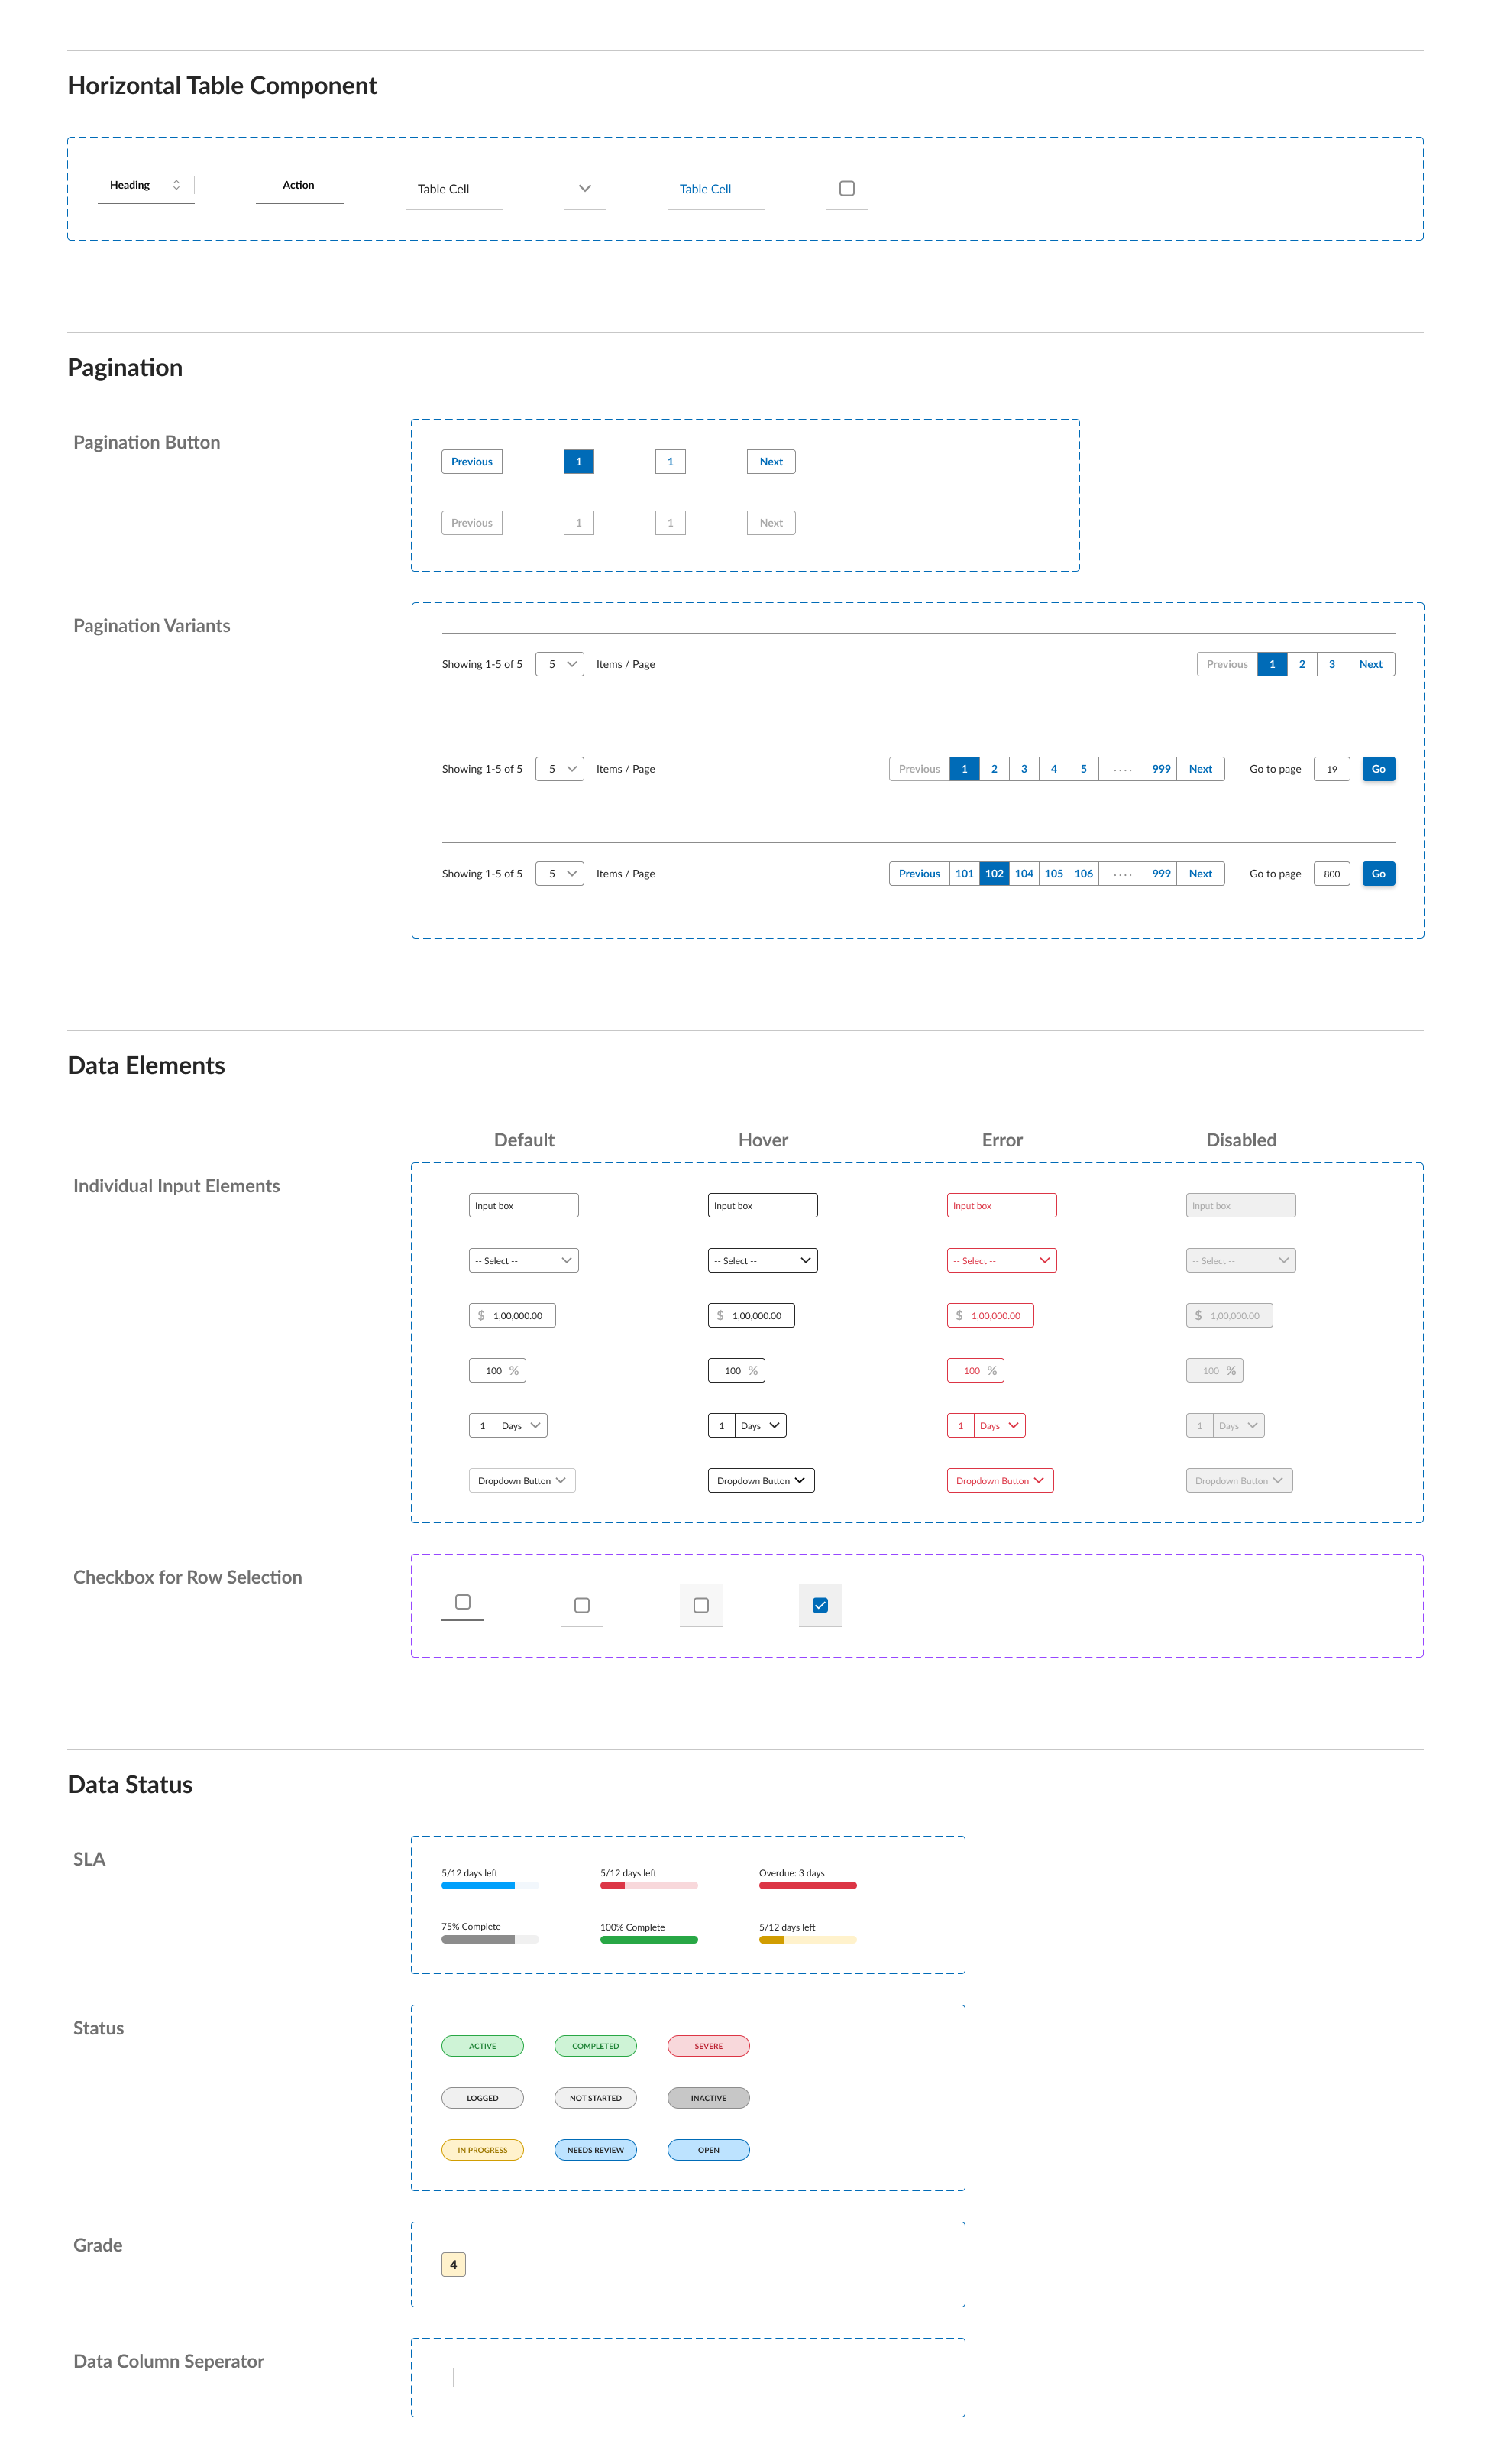This screenshot has width=1491, height=2464.
Task: Open the default '-- Select --' dropdown
Action: [522, 1261]
